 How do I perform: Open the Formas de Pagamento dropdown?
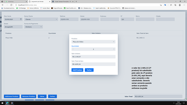tap(34, 27)
